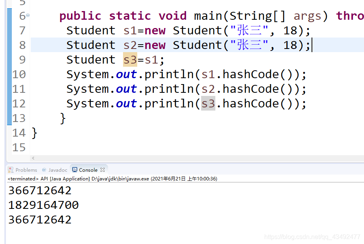Screen dimensions: 364x244
Task: Click s1.hashCode() on line 10
Action: [250, 74]
